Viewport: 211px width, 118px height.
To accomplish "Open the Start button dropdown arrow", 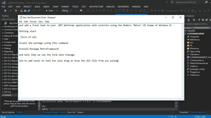I will click(54, 11).
